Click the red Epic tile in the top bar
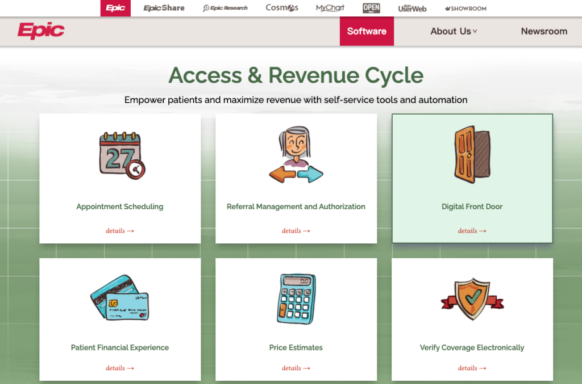 coord(115,8)
